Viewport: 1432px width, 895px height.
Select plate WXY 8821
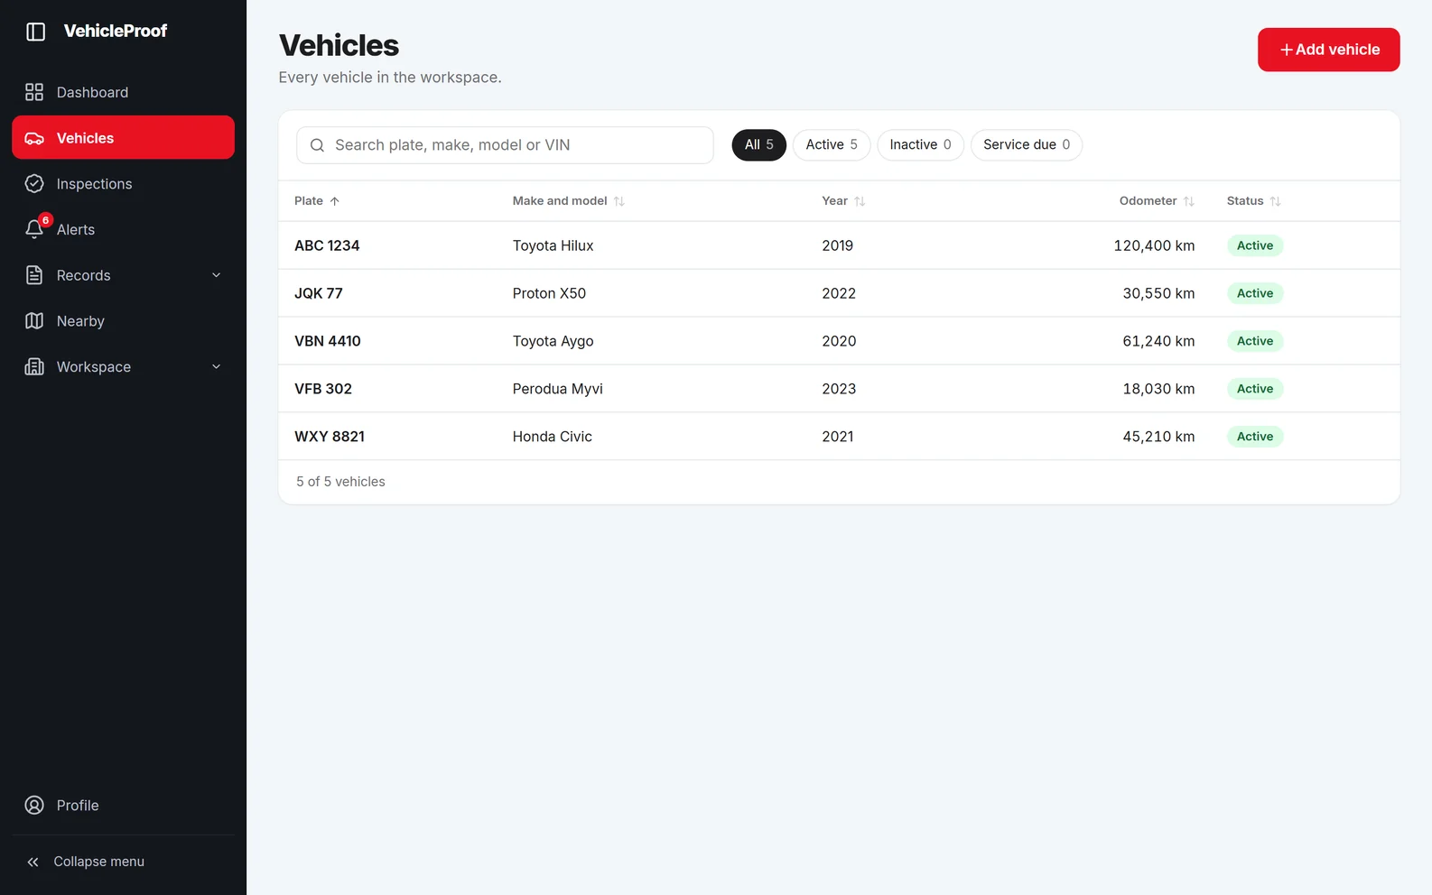pyautogui.click(x=330, y=437)
